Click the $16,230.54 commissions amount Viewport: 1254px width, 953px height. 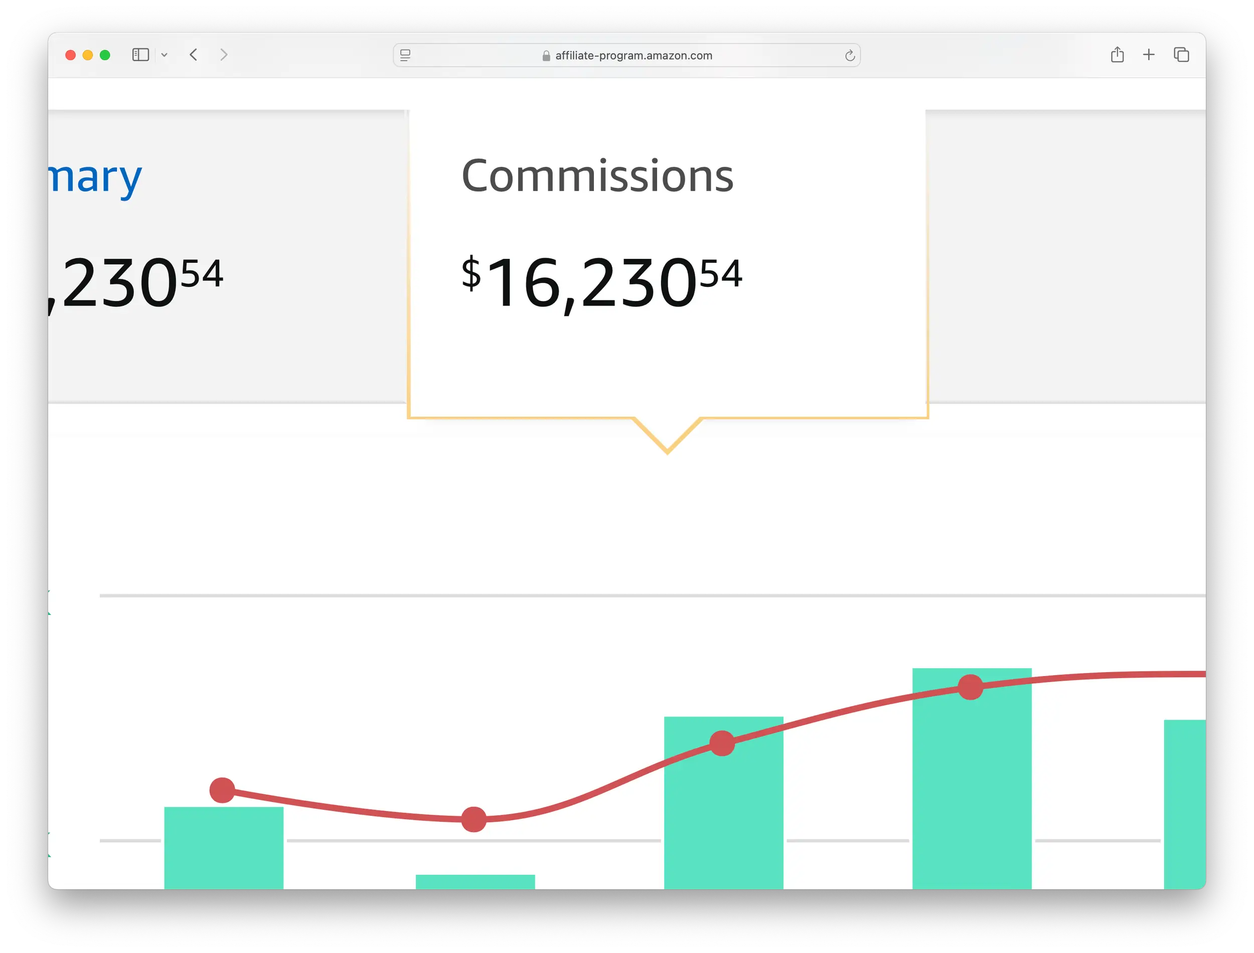[601, 282]
